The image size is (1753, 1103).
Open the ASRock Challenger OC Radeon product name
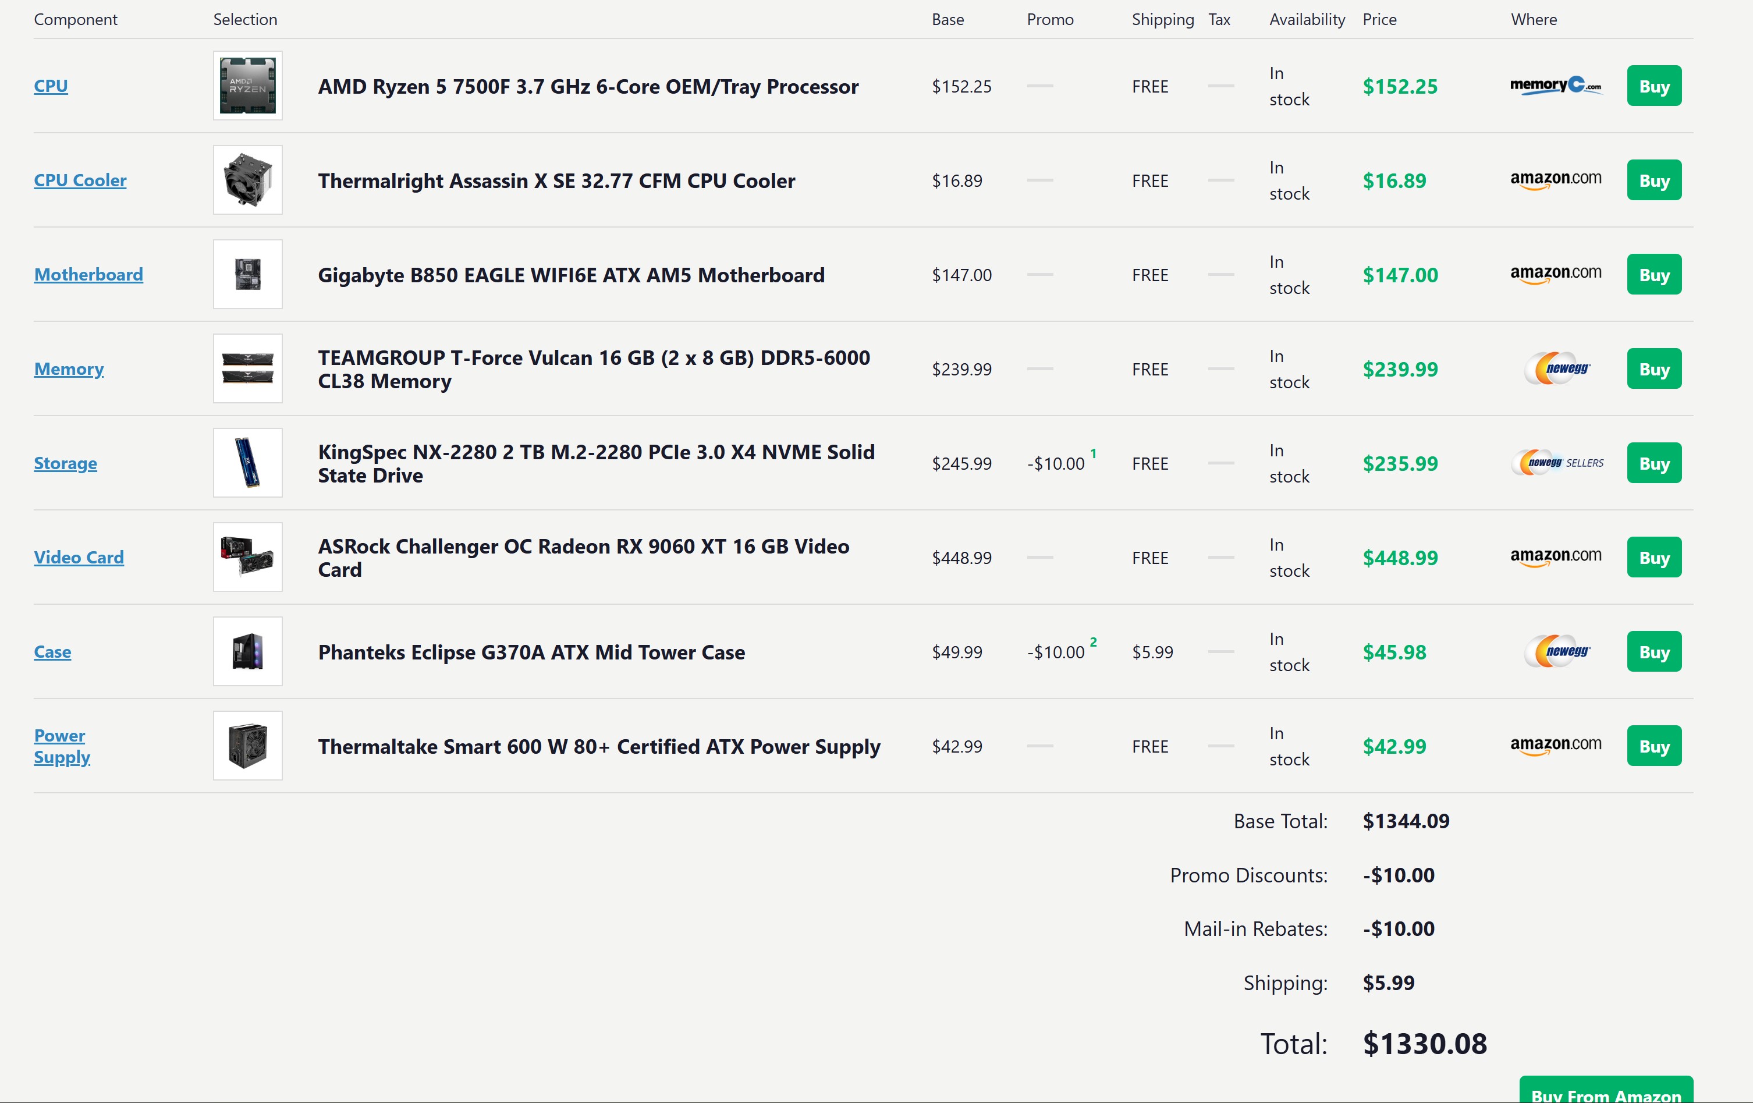pos(584,558)
